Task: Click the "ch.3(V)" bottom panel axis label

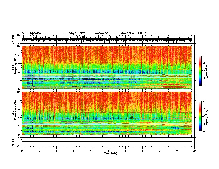Action: pos(13,142)
